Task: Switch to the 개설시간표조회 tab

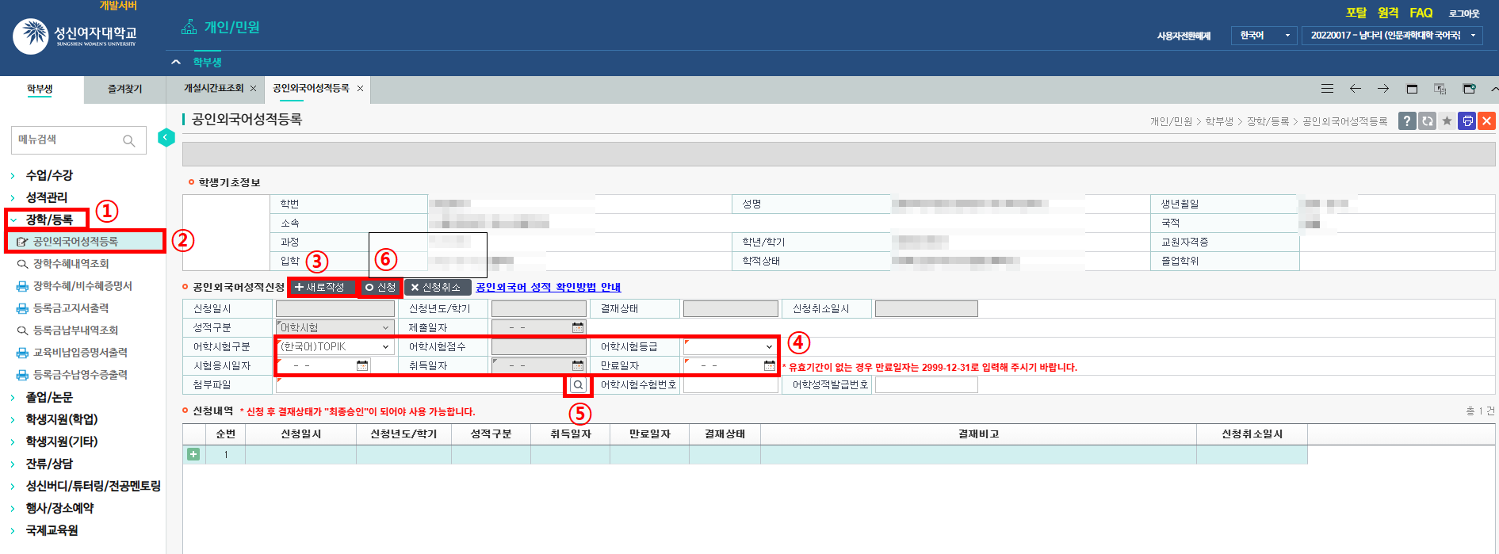Action: [214, 89]
